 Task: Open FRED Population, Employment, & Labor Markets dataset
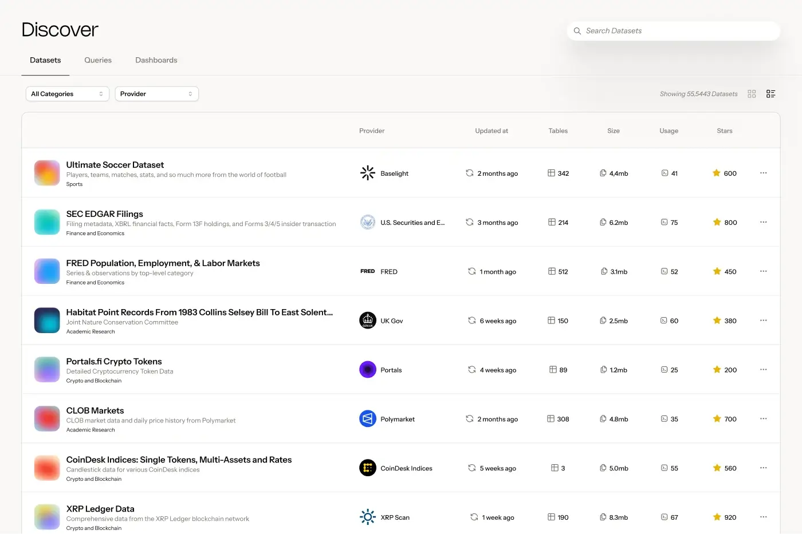point(163,263)
